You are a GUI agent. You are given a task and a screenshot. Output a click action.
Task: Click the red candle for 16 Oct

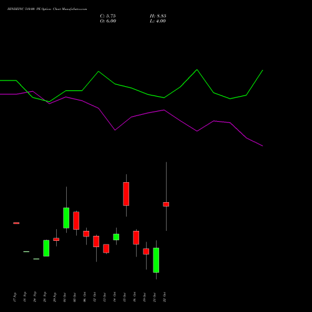click(136, 238)
